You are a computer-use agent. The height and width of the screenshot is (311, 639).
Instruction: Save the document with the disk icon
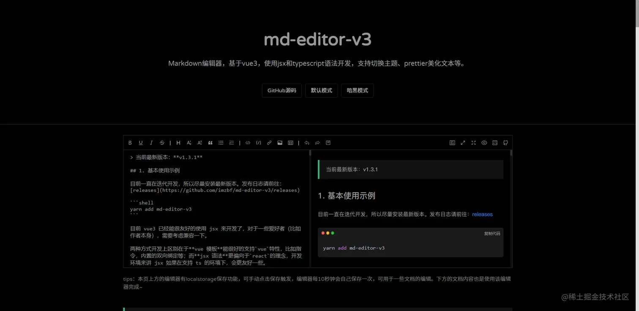click(328, 143)
